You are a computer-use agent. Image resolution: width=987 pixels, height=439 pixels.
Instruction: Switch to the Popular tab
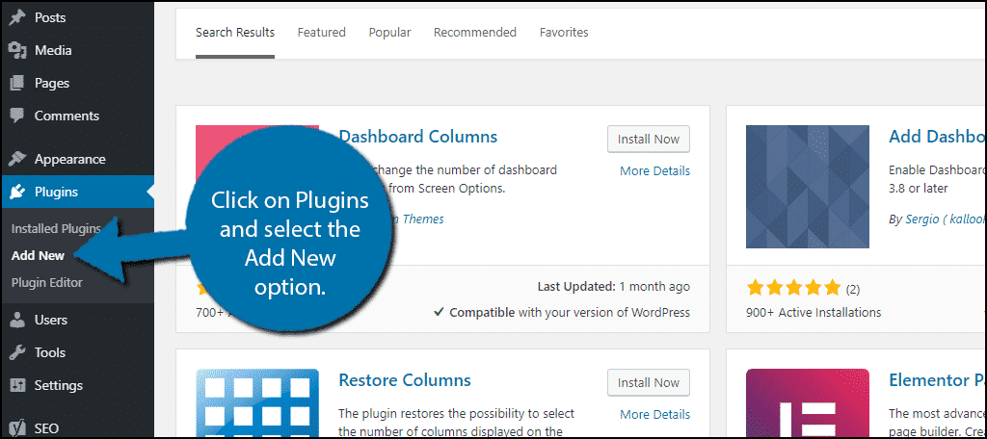pyautogui.click(x=389, y=32)
